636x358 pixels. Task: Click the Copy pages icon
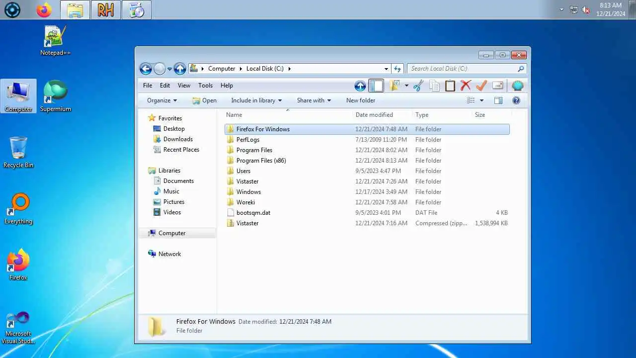[434, 86]
